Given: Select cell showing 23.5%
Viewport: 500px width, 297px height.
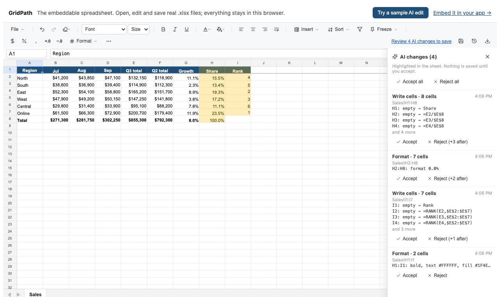Looking at the screenshot, I should point(212,113).
